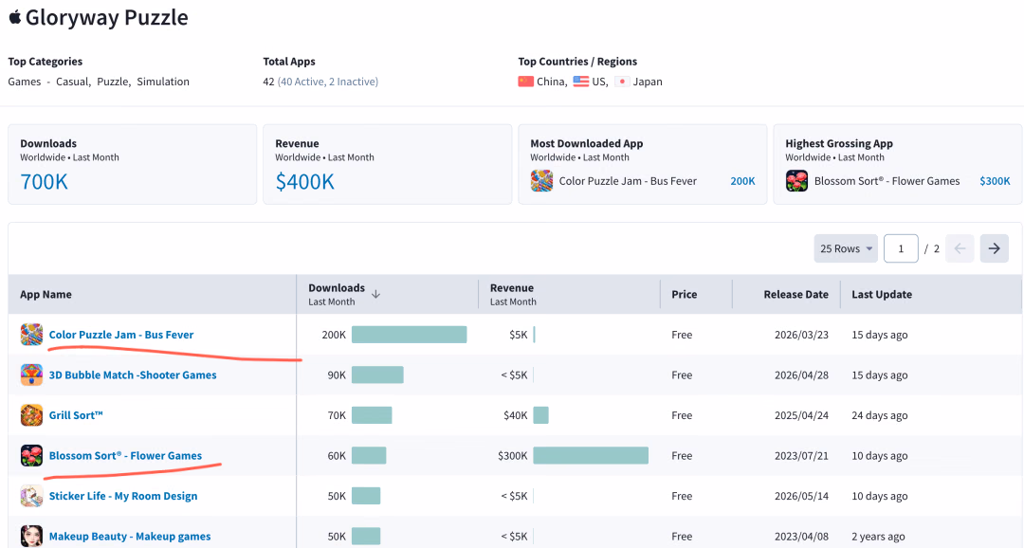Open Blossom Sort - Flower Games link in table
Screen dimensions: 1024x548
click(125, 456)
